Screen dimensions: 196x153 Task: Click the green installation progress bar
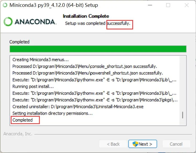click(98, 49)
